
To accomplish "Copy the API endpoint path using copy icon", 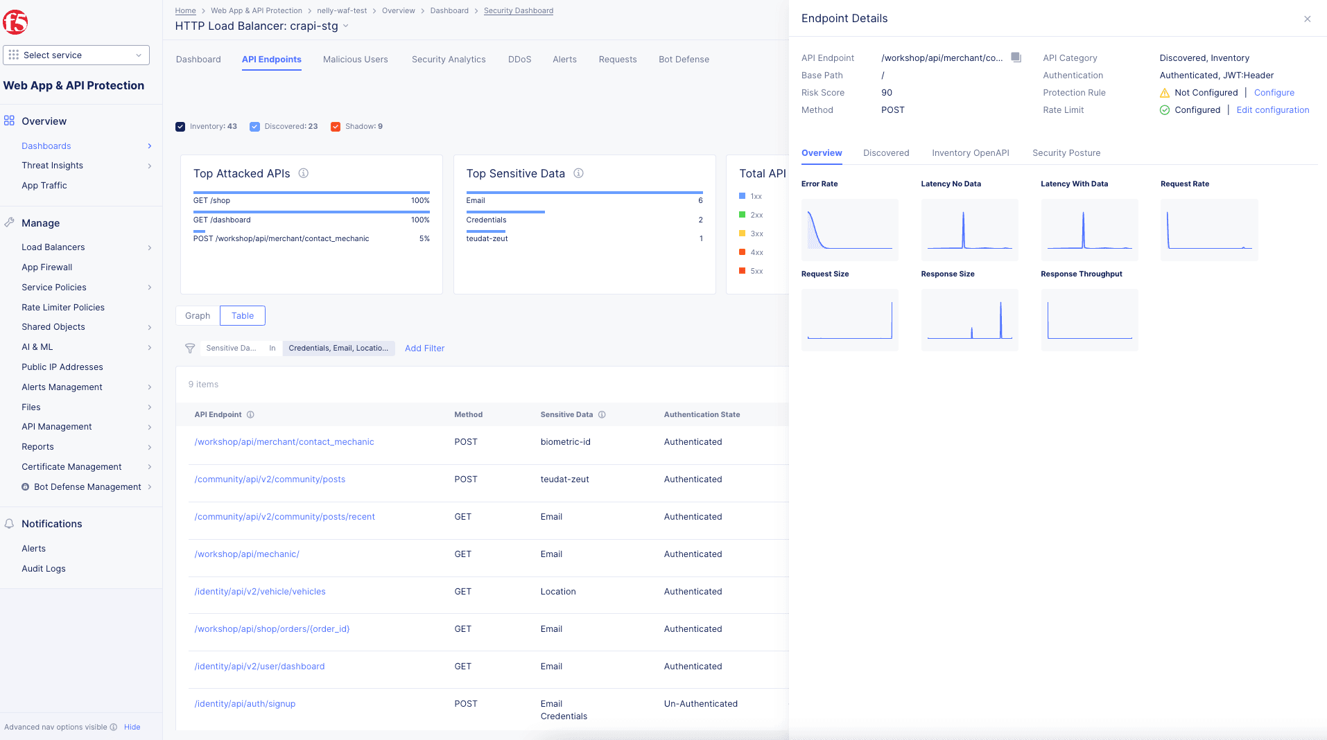I will point(1015,58).
